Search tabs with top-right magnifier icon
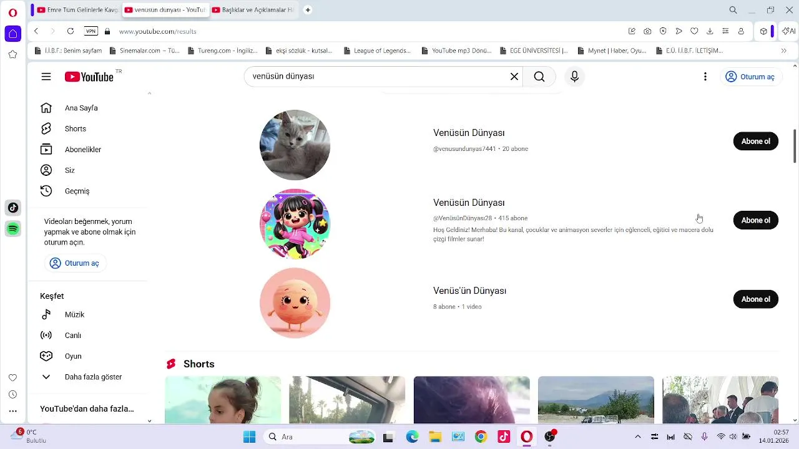The image size is (799, 449). tap(733, 10)
